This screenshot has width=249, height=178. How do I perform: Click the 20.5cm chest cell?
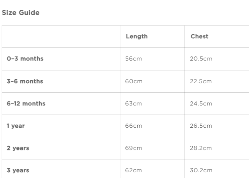(201, 59)
